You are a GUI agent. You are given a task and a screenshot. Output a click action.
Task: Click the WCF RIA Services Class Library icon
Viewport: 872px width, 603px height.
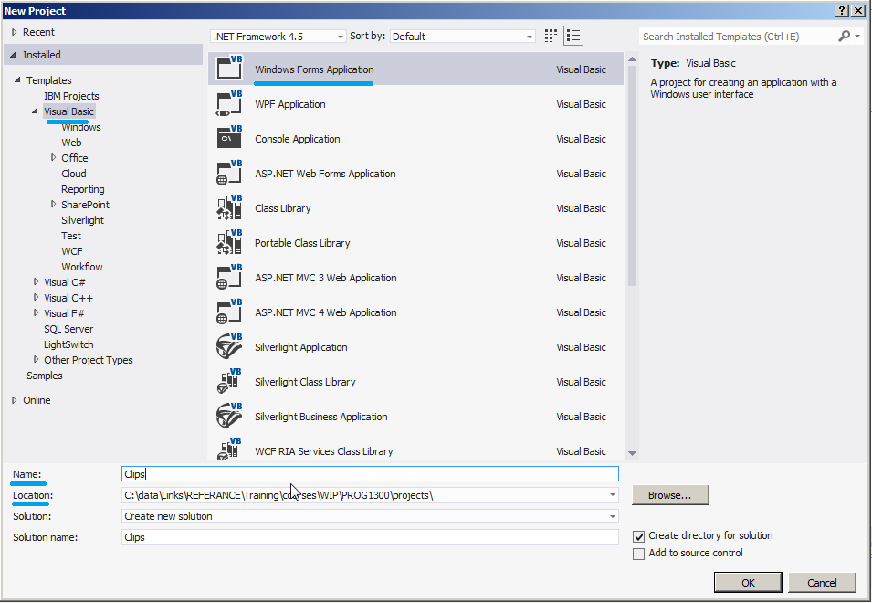pyautogui.click(x=229, y=450)
